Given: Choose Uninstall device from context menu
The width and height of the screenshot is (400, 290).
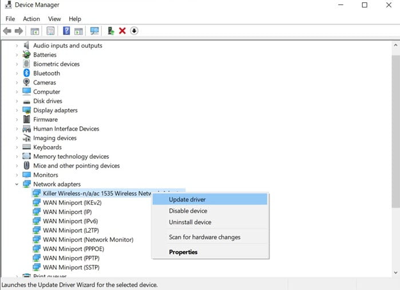Looking at the screenshot, I should [209, 222].
